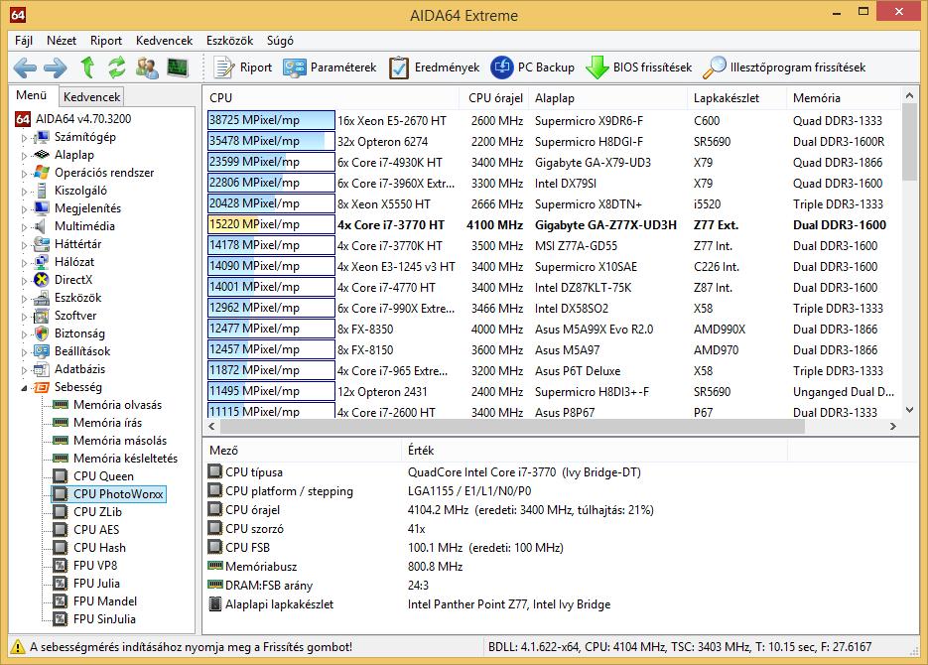This screenshot has width=928, height=665.
Task: Expand the Számítógép tree node
Action: 24,138
